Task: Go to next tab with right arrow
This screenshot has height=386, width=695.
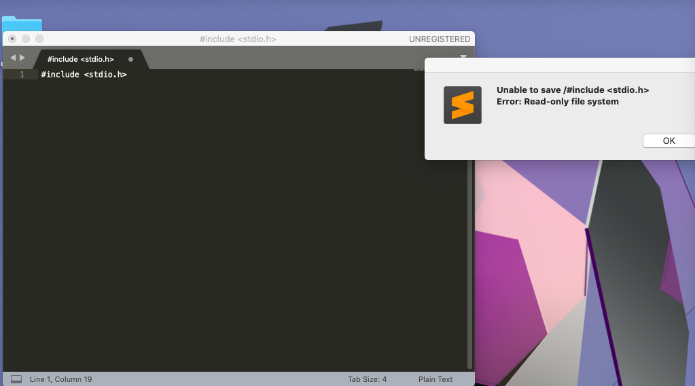Action: click(x=22, y=58)
